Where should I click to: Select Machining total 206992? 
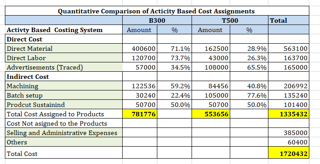click(x=288, y=86)
